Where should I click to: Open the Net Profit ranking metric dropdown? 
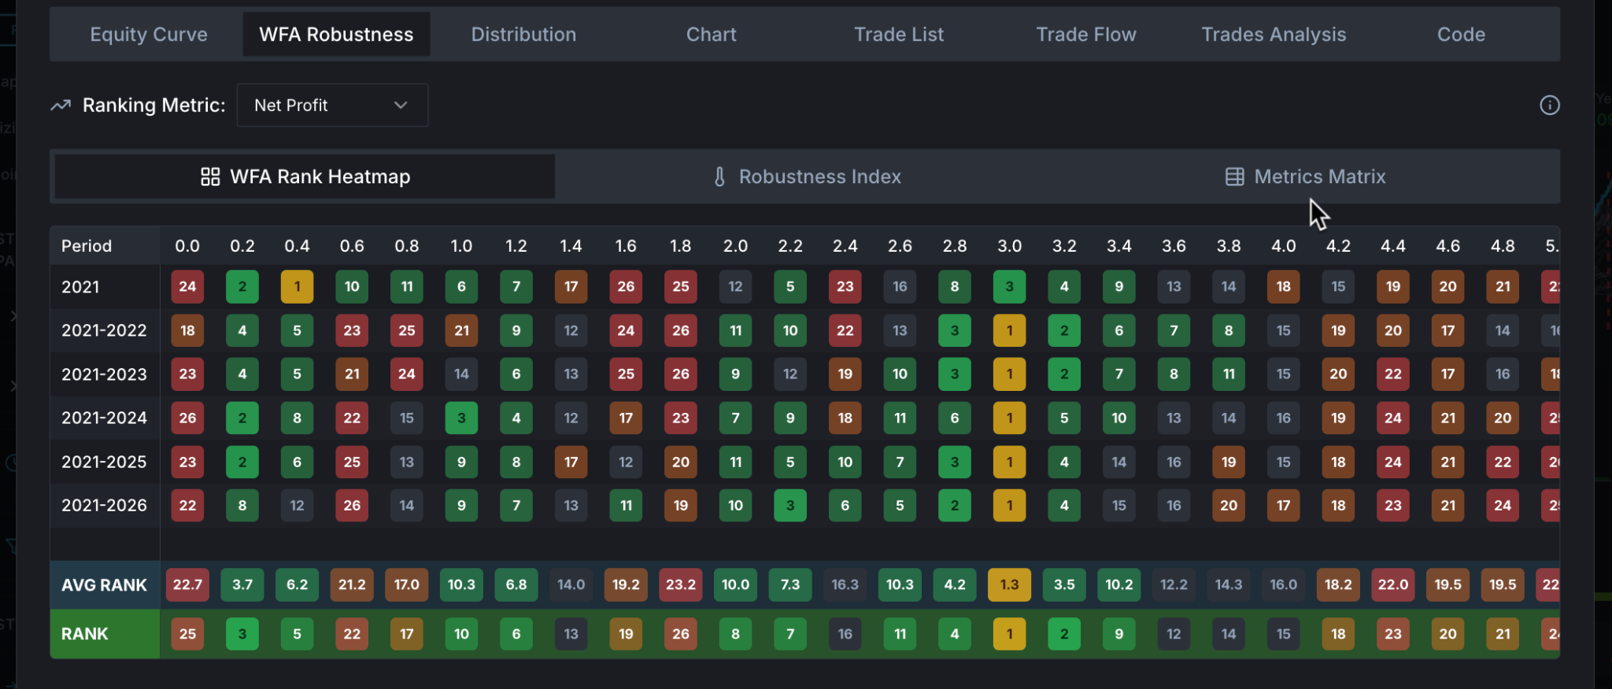[x=332, y=105]
